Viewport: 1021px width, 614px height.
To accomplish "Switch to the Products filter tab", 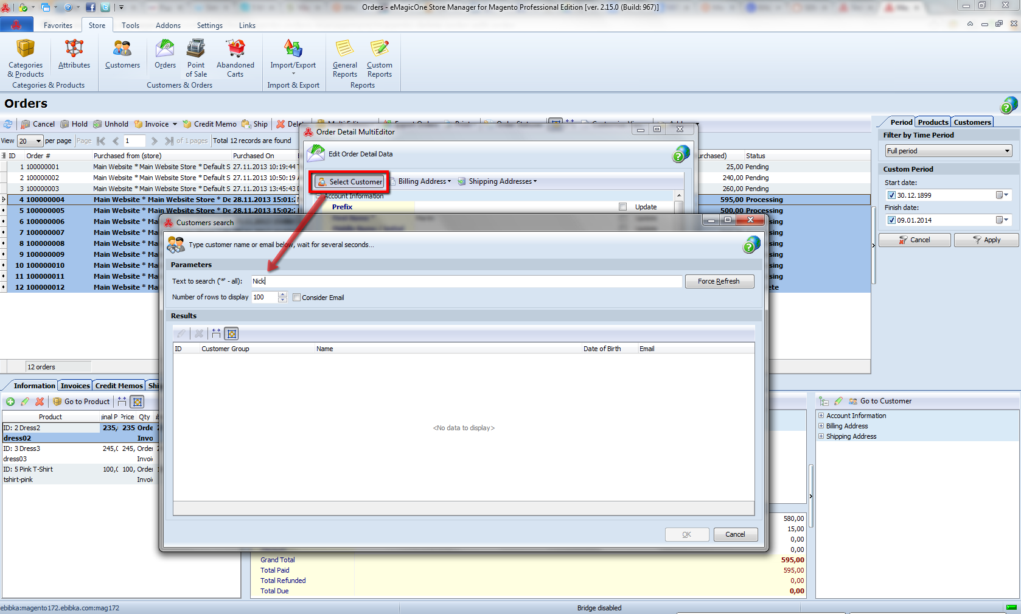I will (933, 122).
